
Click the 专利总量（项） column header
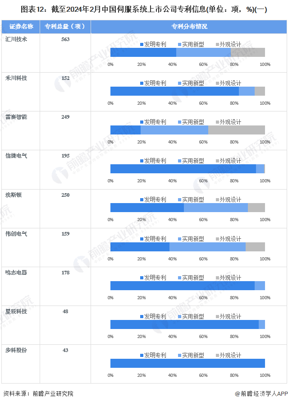click(65, 27)
